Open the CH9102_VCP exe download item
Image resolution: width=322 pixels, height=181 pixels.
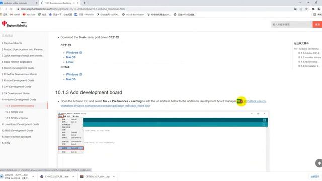55,176
